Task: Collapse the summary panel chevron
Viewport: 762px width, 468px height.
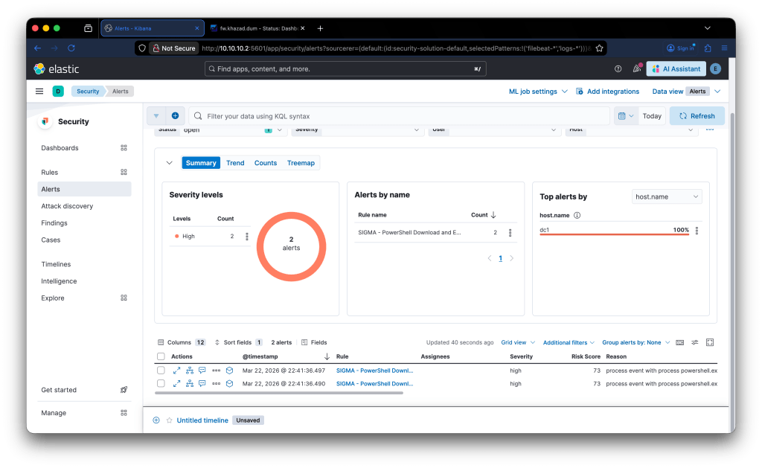Action: tap(169, 163)
